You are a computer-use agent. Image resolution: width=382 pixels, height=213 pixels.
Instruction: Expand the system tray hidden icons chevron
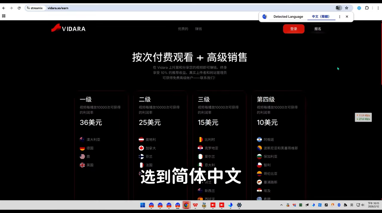point(281,205)
